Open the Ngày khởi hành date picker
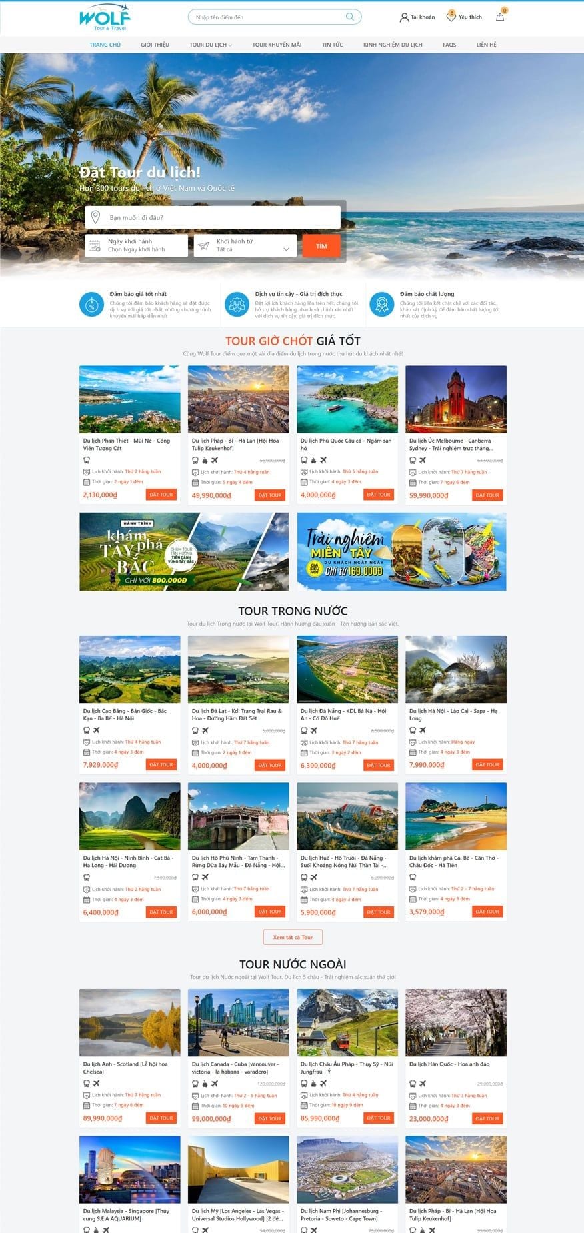The image size is (584, 1233). point(137,245)
